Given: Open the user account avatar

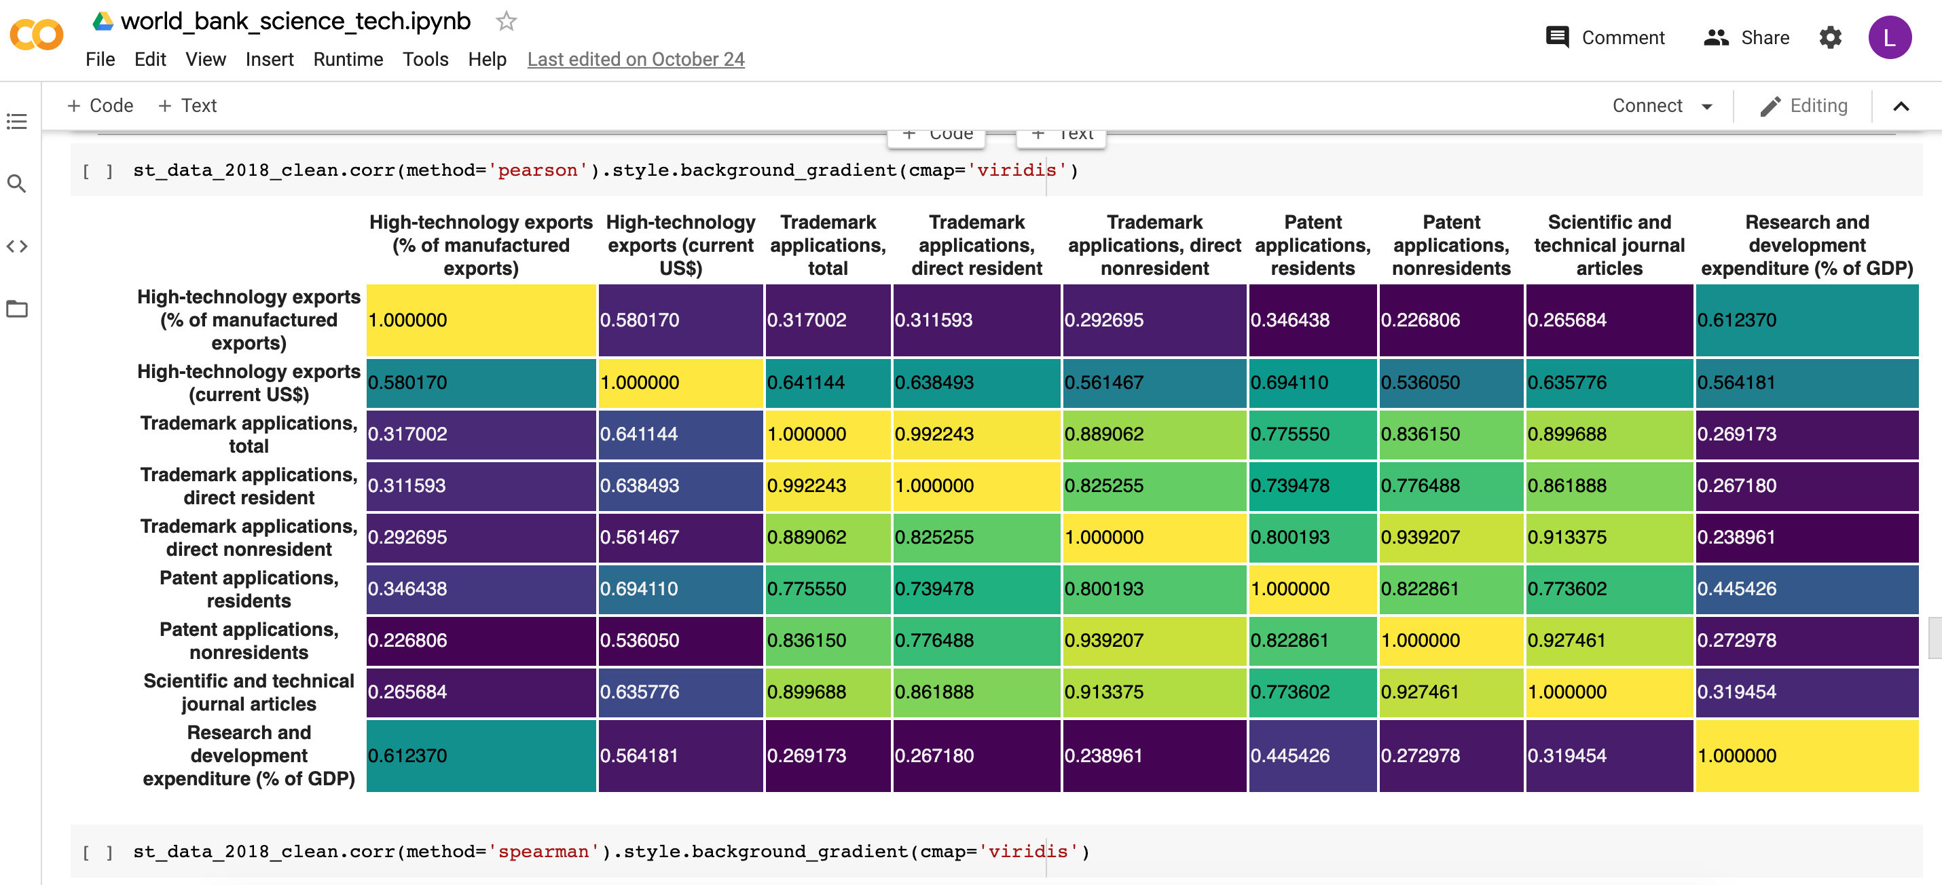Looking at the screenshot, I should click(1888, 37).
